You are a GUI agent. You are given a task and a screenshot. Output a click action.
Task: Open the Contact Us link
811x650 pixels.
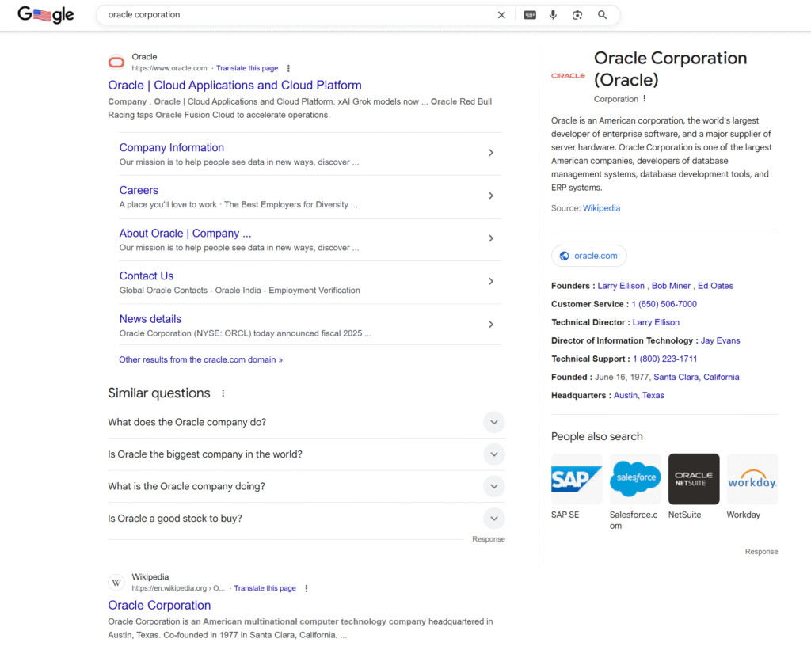click(147, 276)
